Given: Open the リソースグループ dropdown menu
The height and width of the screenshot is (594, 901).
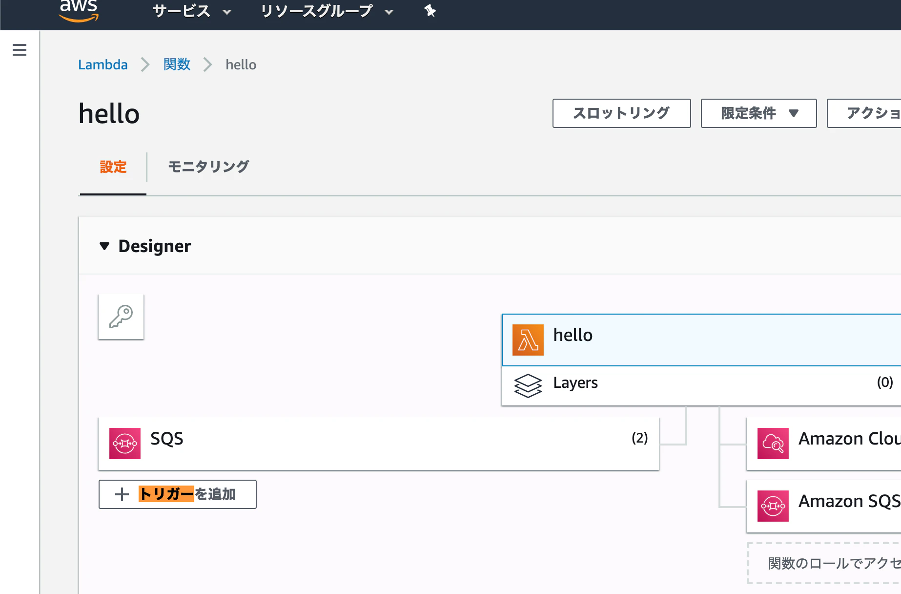Looking at the screenshot, I should pos(327,11).
